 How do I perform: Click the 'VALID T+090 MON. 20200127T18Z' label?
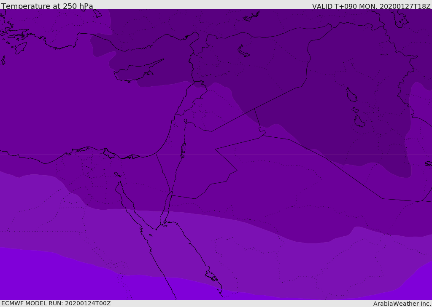(x=371, y=6)
